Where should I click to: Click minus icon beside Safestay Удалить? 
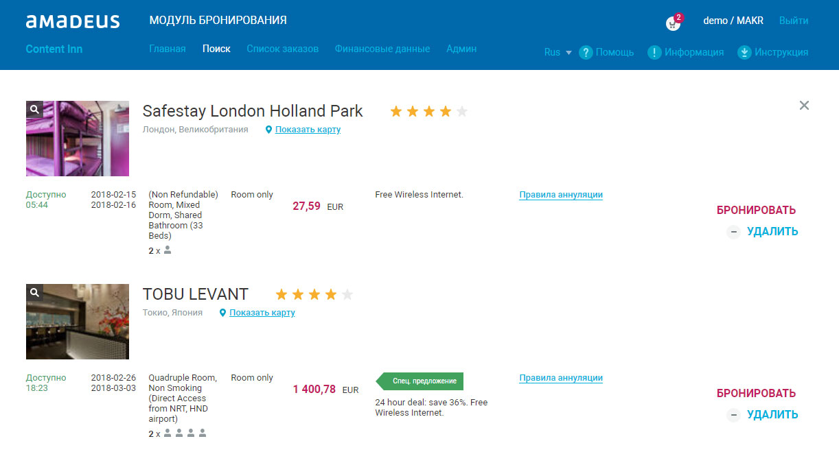pos(734,232)
